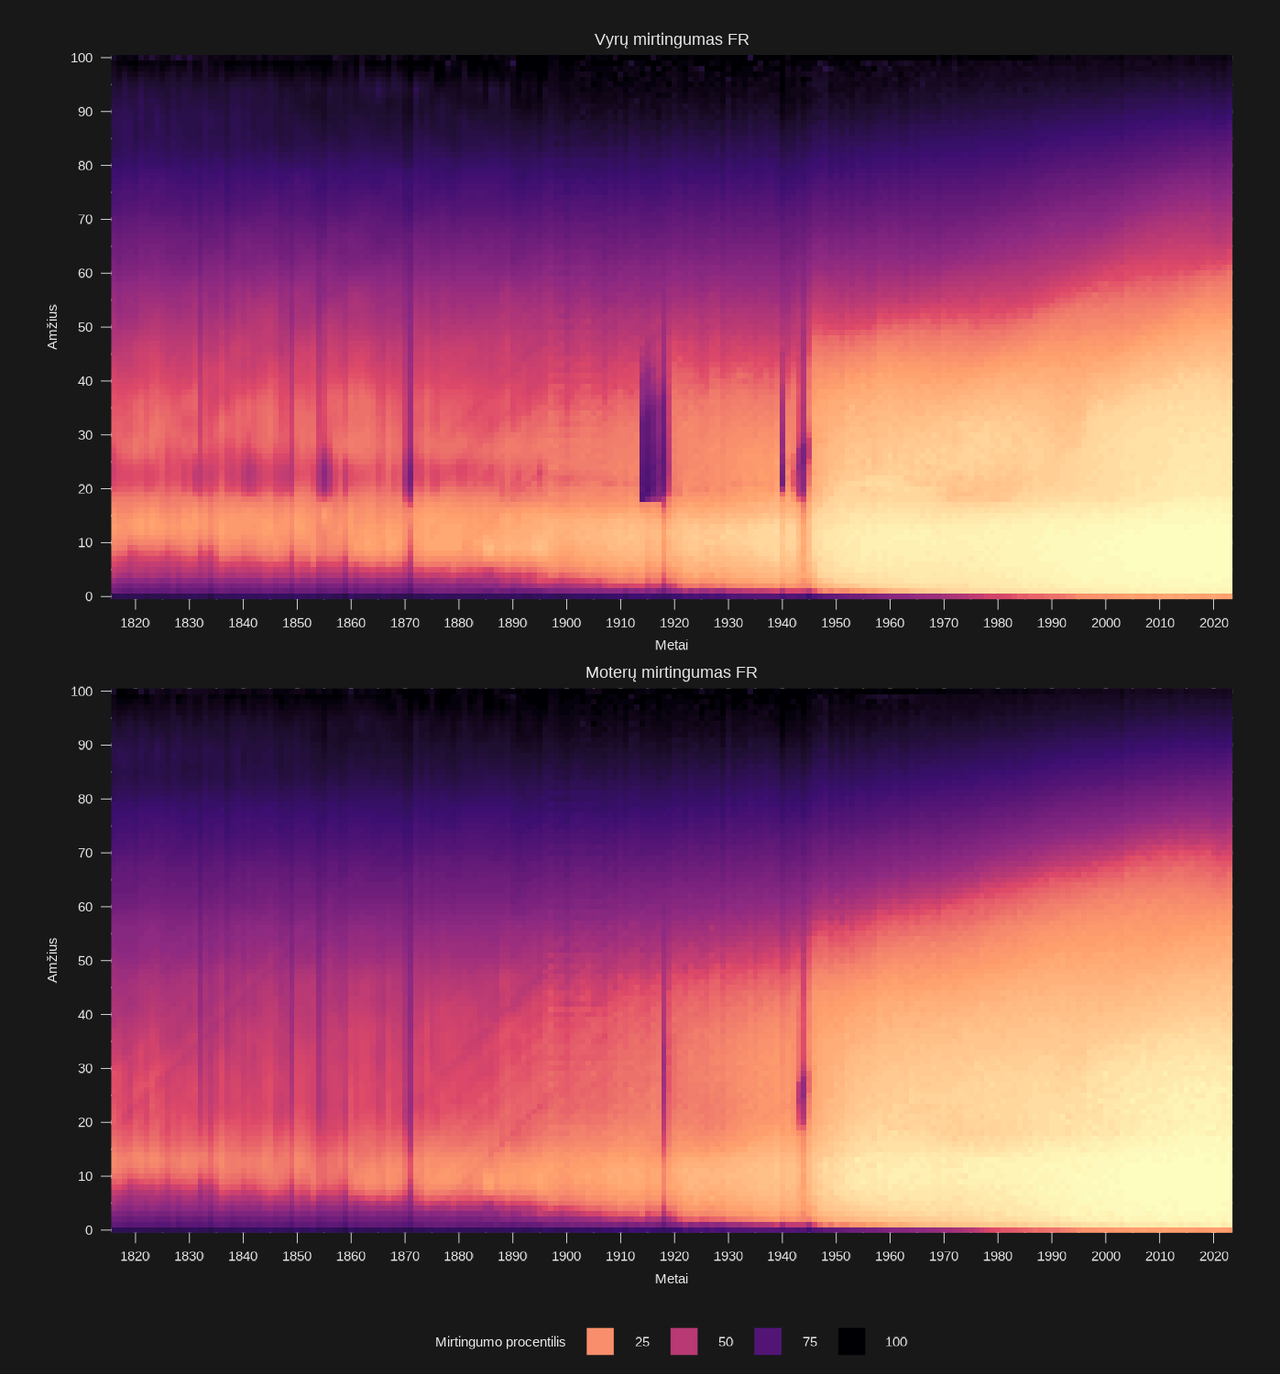The width and height of the screenshot is (1280, 1374).
Task: Select the 1870 year tick on male chart
Action: pyautogui.click(x=405, y=623)
